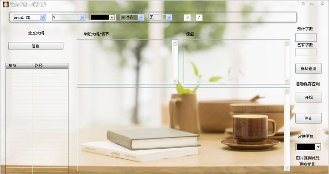
Task: Open the font size 9 dropdown
Action: point(82,18)
